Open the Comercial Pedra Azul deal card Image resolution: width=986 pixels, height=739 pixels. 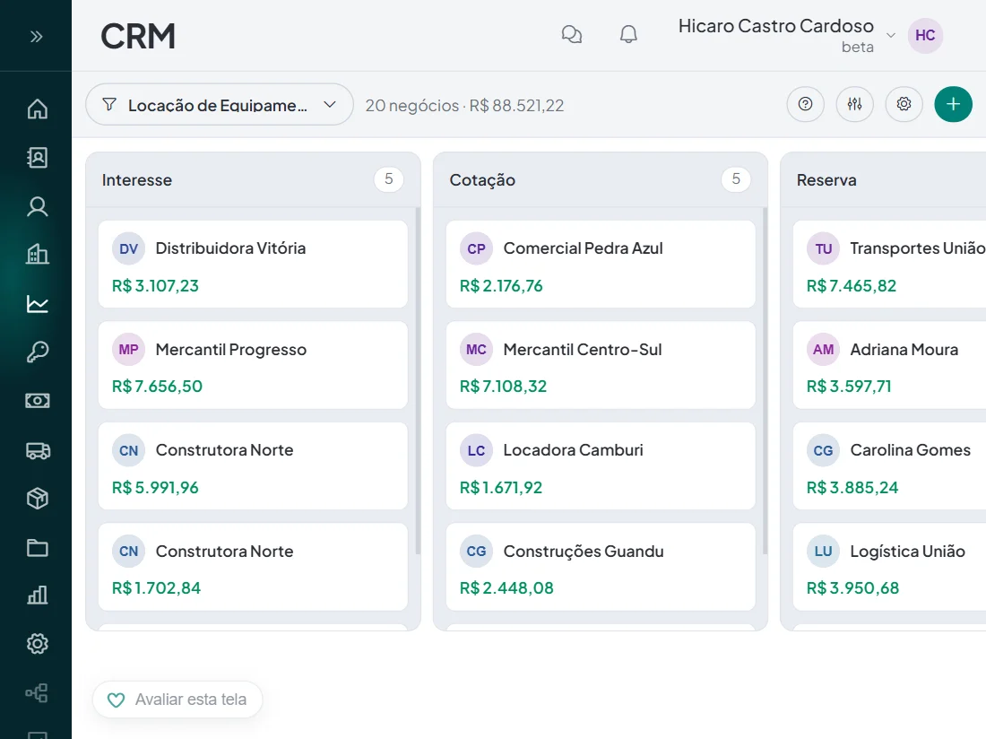pos(601,265)
